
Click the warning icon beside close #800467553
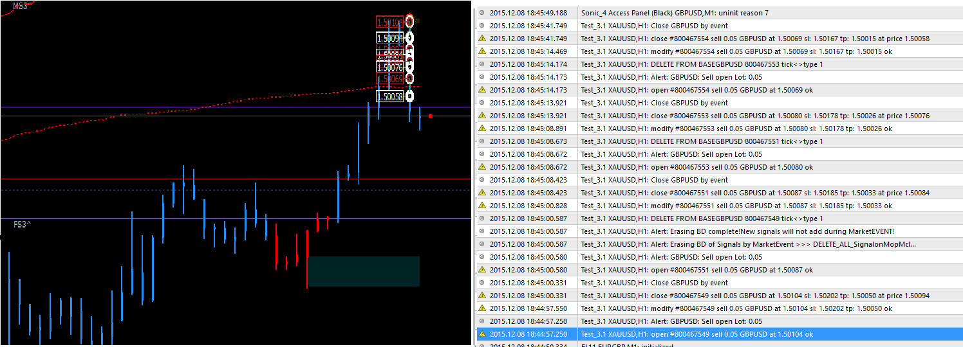tap(481, 116)
